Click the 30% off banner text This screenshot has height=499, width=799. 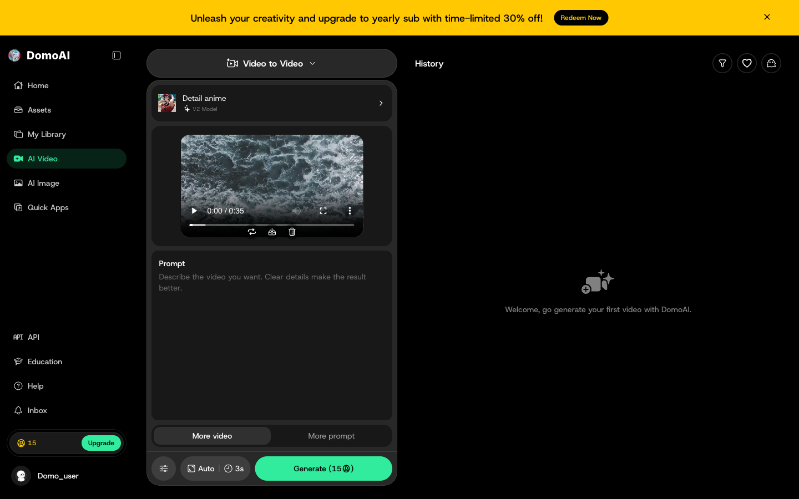[x=367, y=18]
